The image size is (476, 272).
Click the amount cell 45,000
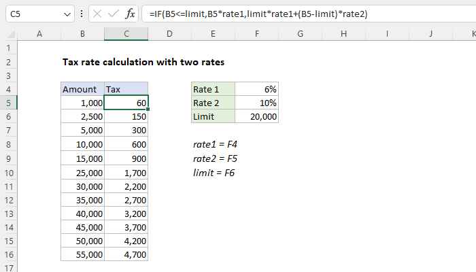tap(82, 227)
